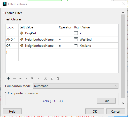Confirm the filter with OK
The image size is (128, 117).
[95, 111]
